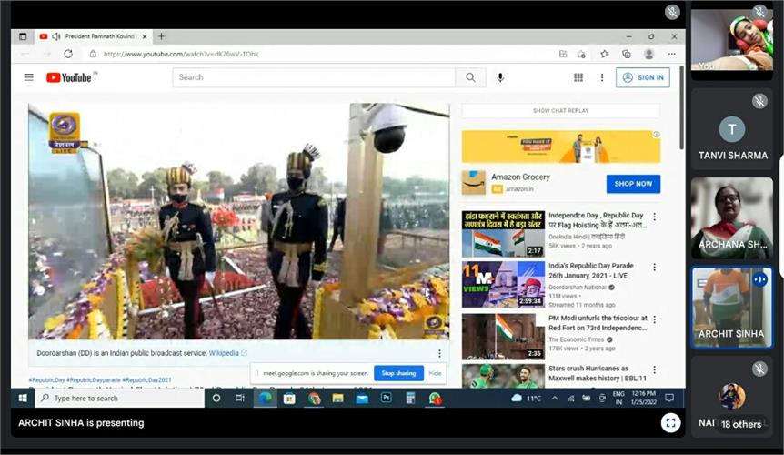Open the YouTube apps grid icon
Image resolution: width=784 pixels, height=455 pixels.
point(578,77)
